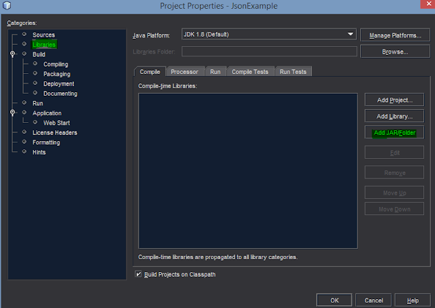The image size is (435, 308).
Task: Open Help for project properties
Action: pyautogui.click(x=413, y=301)
